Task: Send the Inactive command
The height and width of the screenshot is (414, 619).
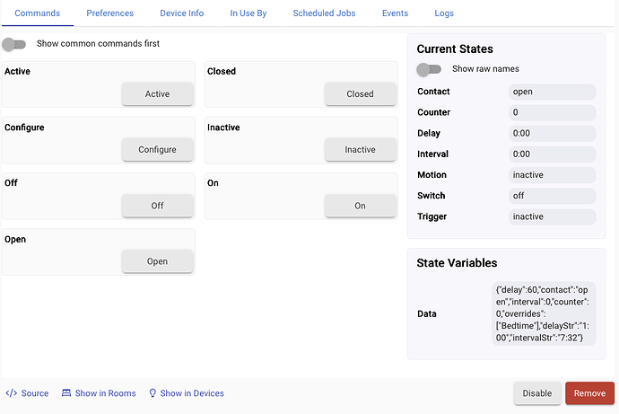Action: pyautogui.click(x=360, y=150)
